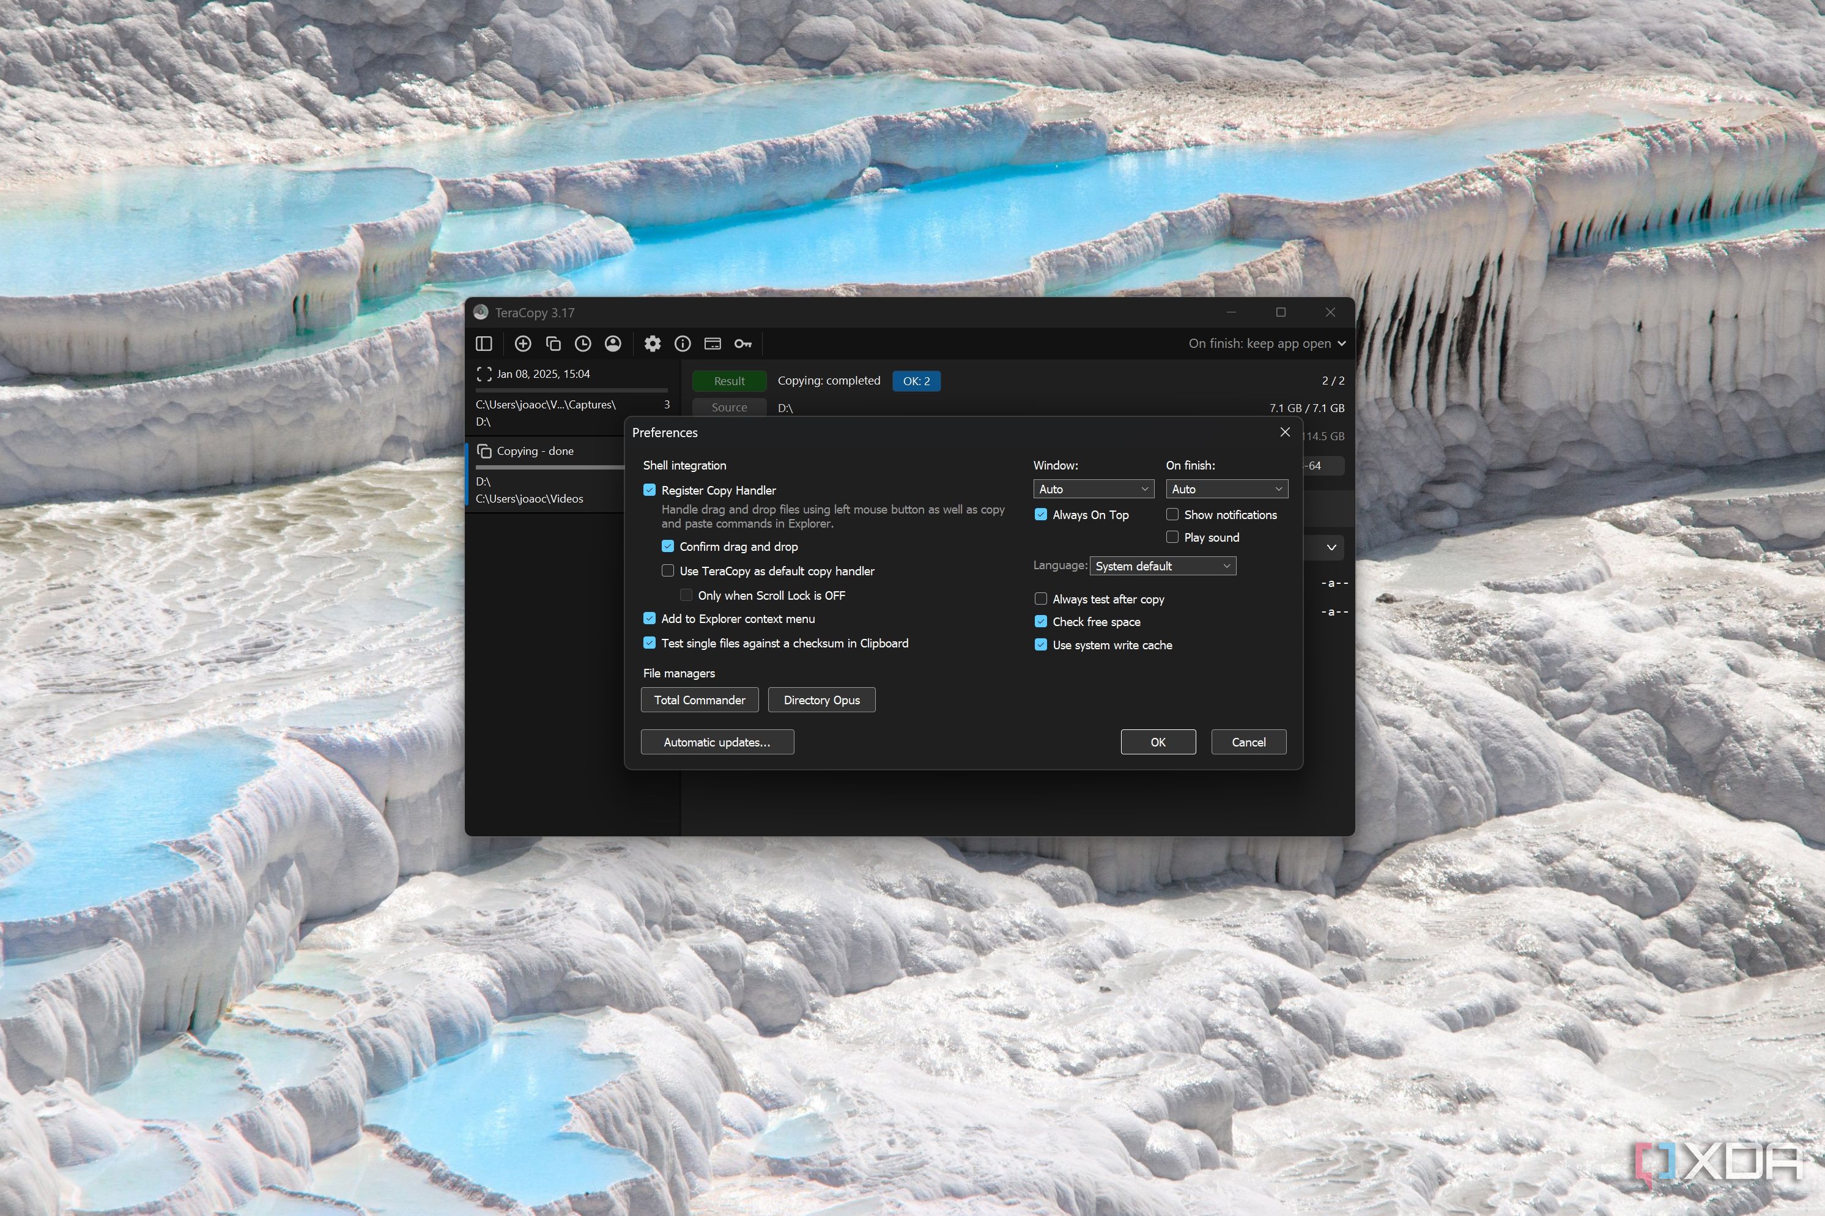Image resolution: width=1825 pixels, height=1216 pixels.
Task: Click the Jan 08 job progress bar
Action: [572, 390]
